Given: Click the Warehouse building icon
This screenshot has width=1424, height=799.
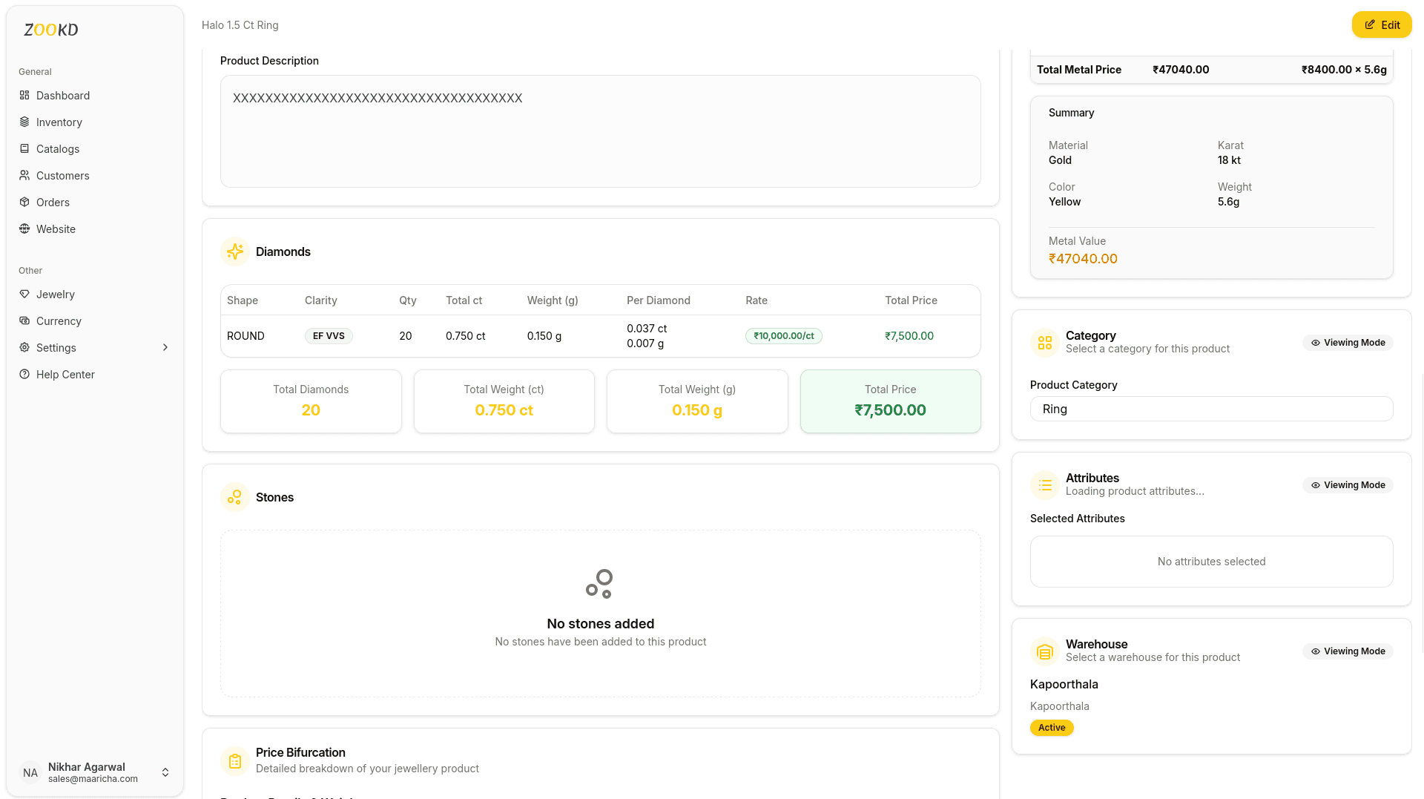Looking at the screenshot, I should click(1045, 651).
